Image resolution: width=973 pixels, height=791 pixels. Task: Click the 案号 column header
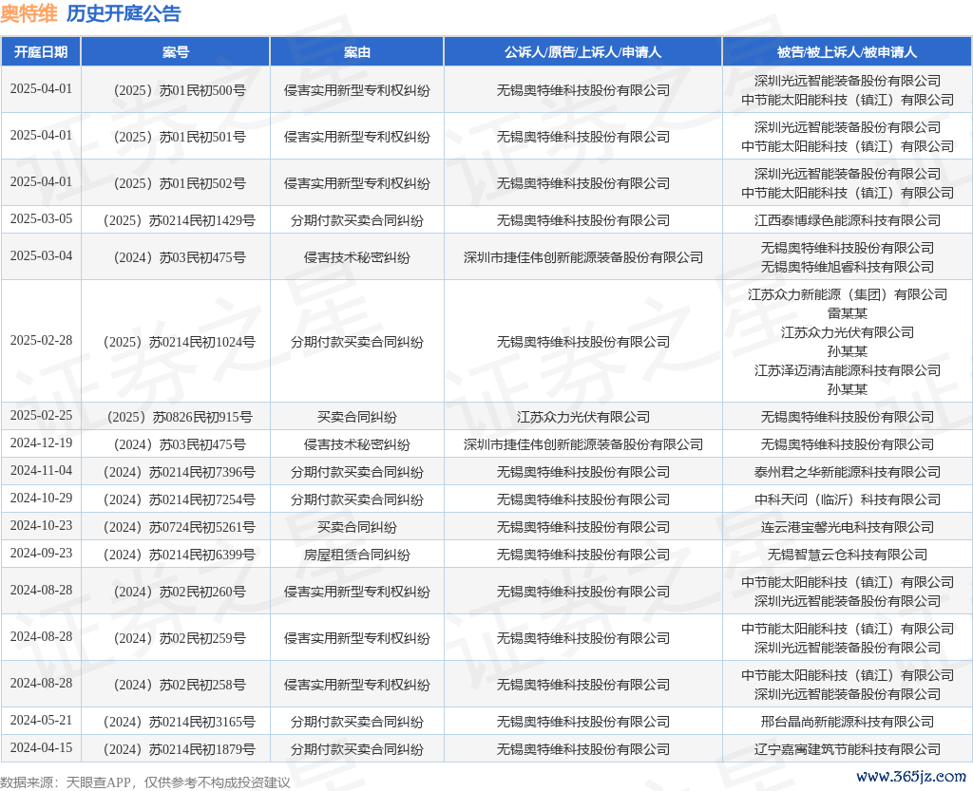[x=176, y=52]
